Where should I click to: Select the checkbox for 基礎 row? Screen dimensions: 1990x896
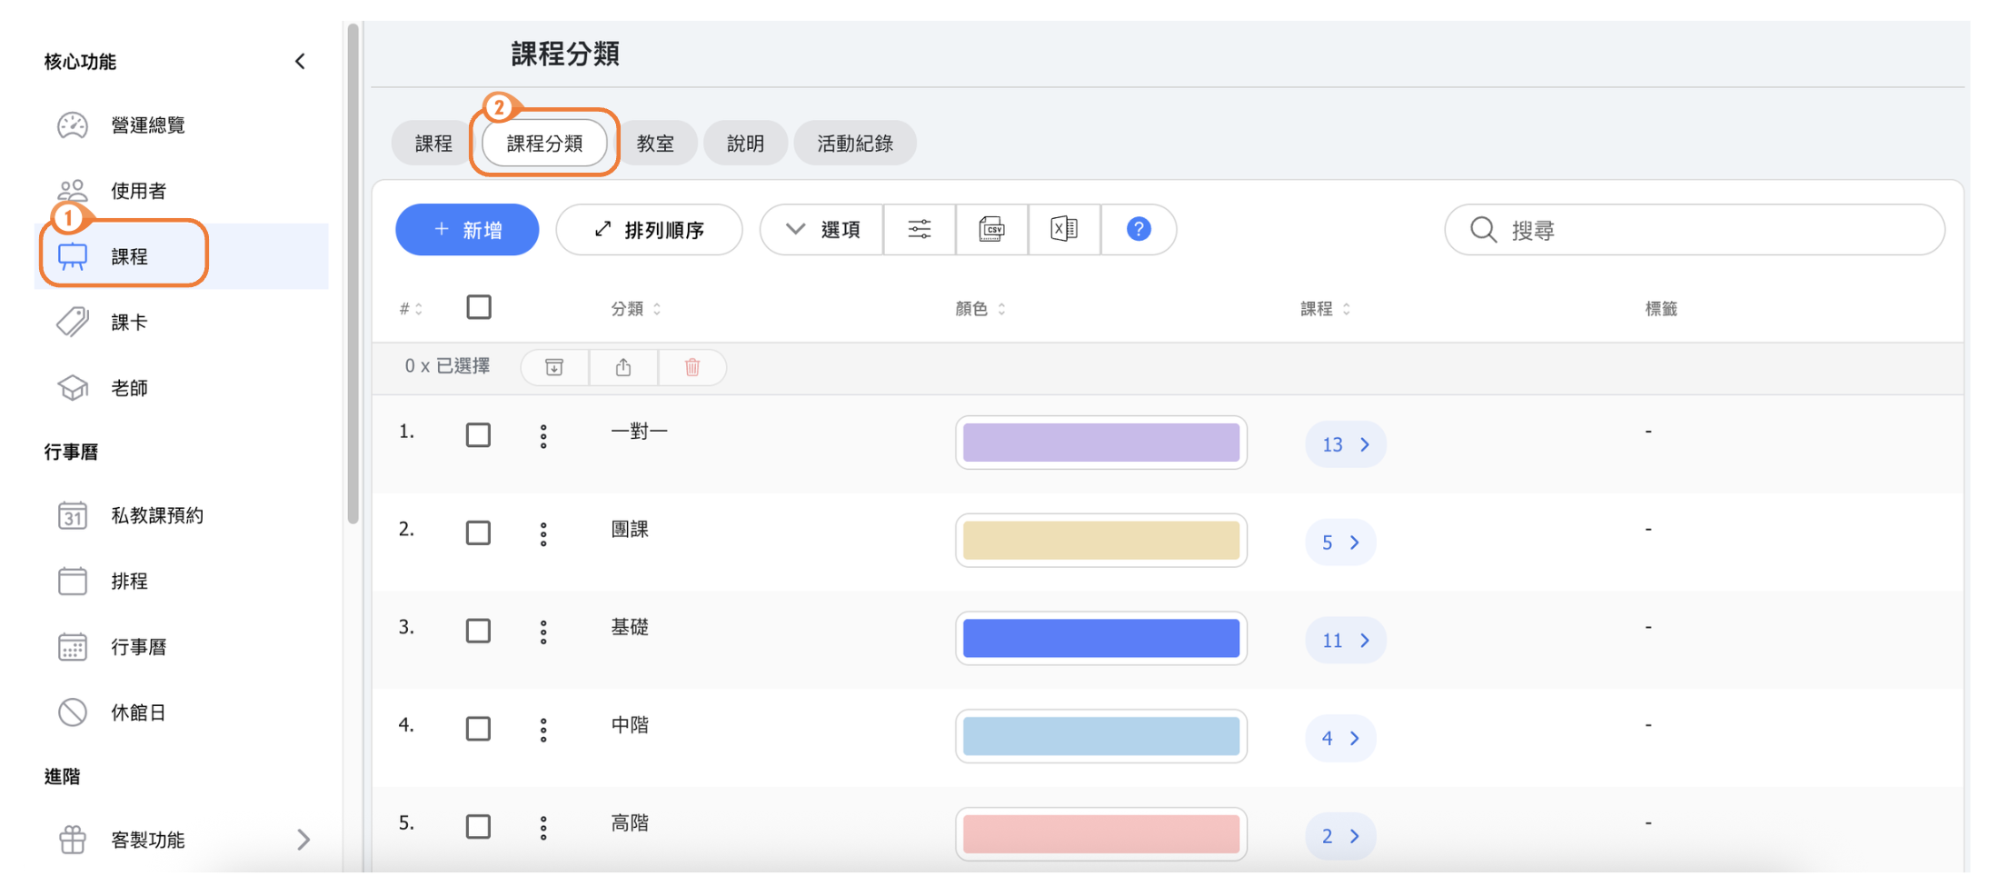478,631
